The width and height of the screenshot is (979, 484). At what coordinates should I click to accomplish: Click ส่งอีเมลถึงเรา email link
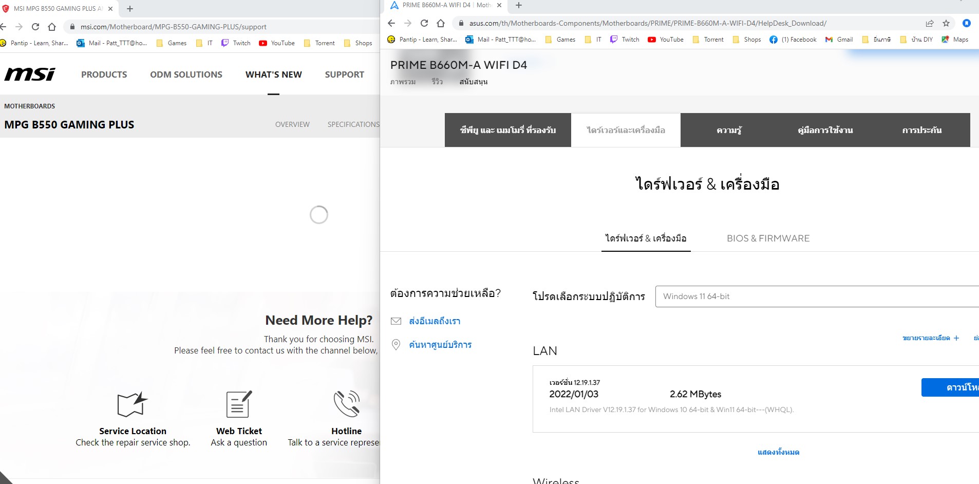[435, 321]
